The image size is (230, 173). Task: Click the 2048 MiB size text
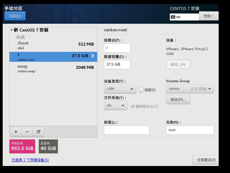click(x=85, y=67)
